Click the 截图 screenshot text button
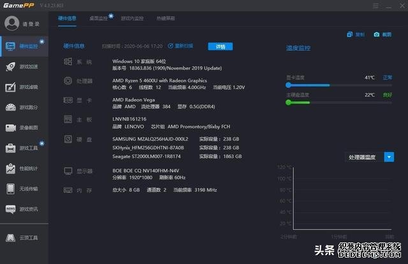408x264 pixels. click(387, 34)
